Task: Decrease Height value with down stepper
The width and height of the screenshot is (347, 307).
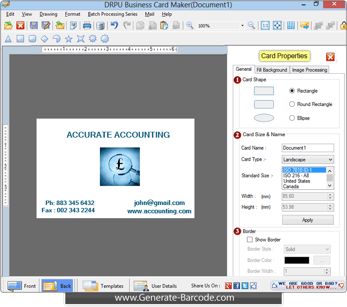Action: [330, 209]
